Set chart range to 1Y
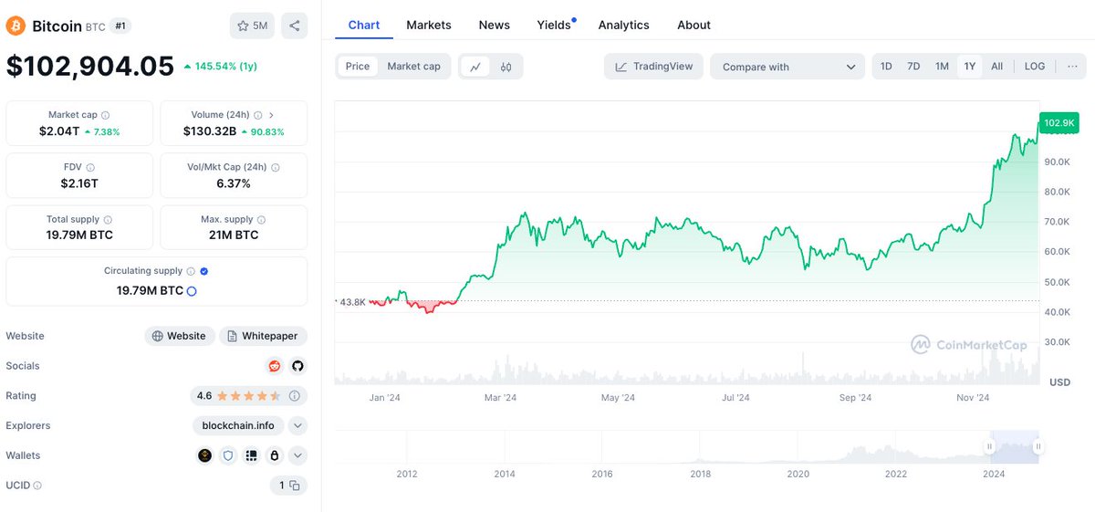Viewport: 1095px width, 512px height. (x=969, y=67)
